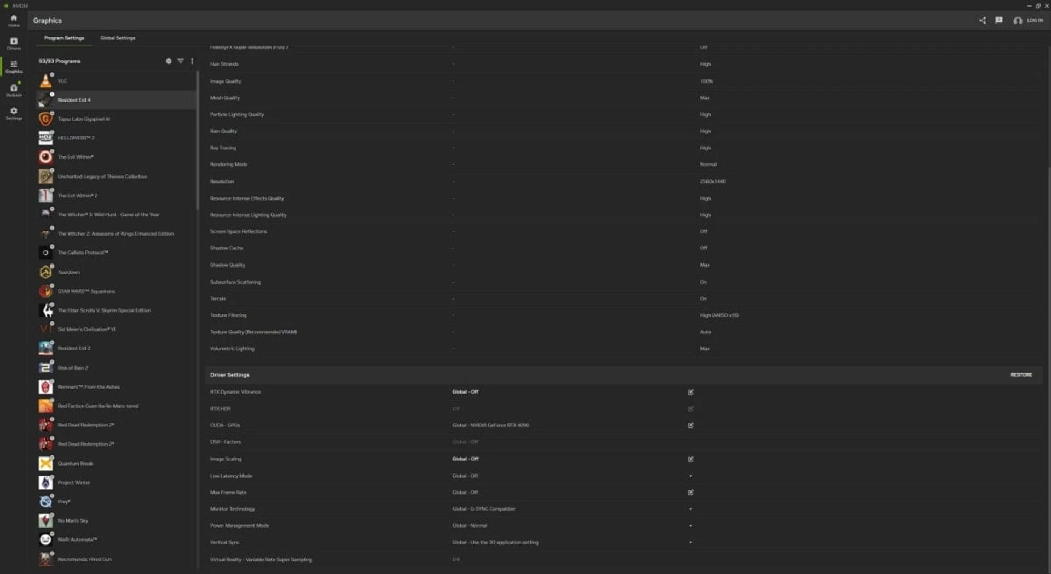
Task: Click the Global - Use the 3D application setting value
Action: pos(495,543)
